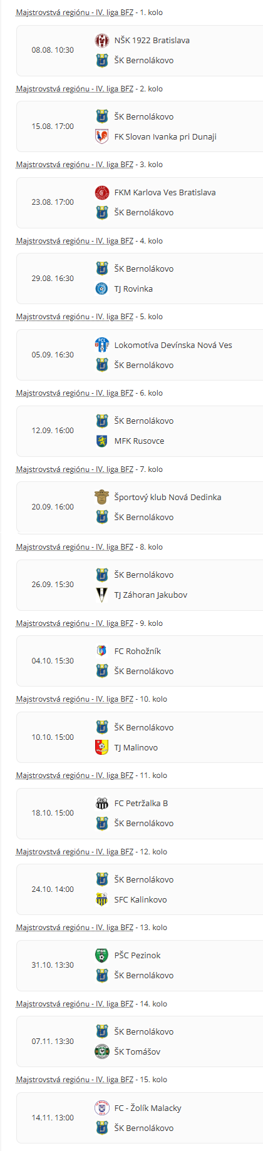Open the SFC Kalinkovo team name
Screen dimensions: 263x1151
click(x=140, y=899)
